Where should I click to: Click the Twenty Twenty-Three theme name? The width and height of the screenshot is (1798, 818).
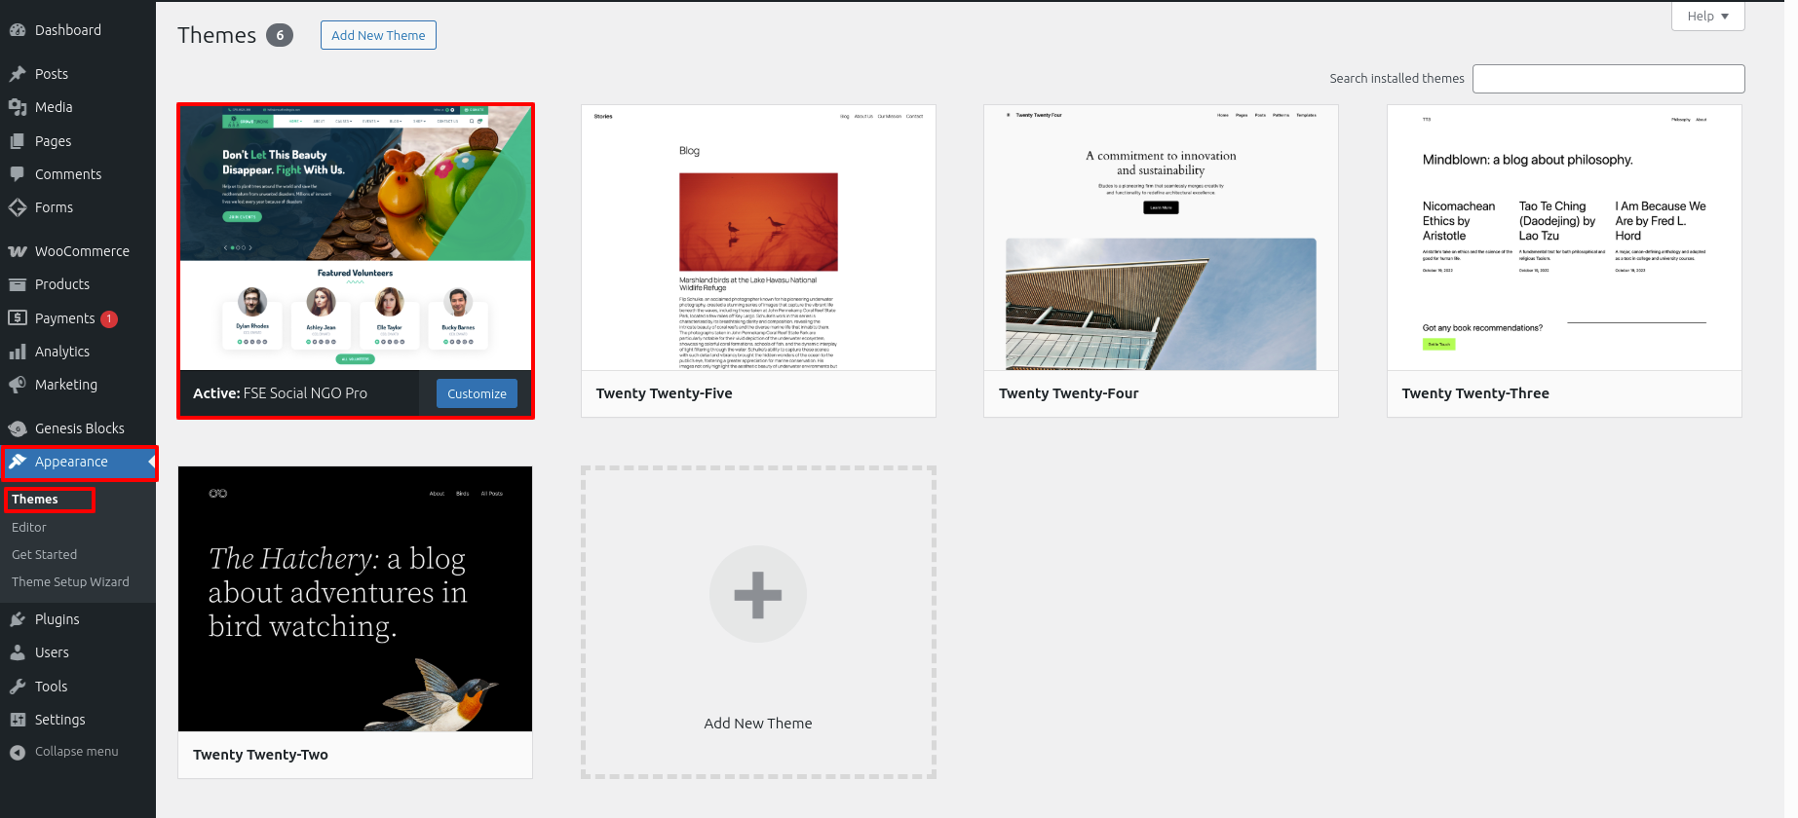[x=1475, y=393]
